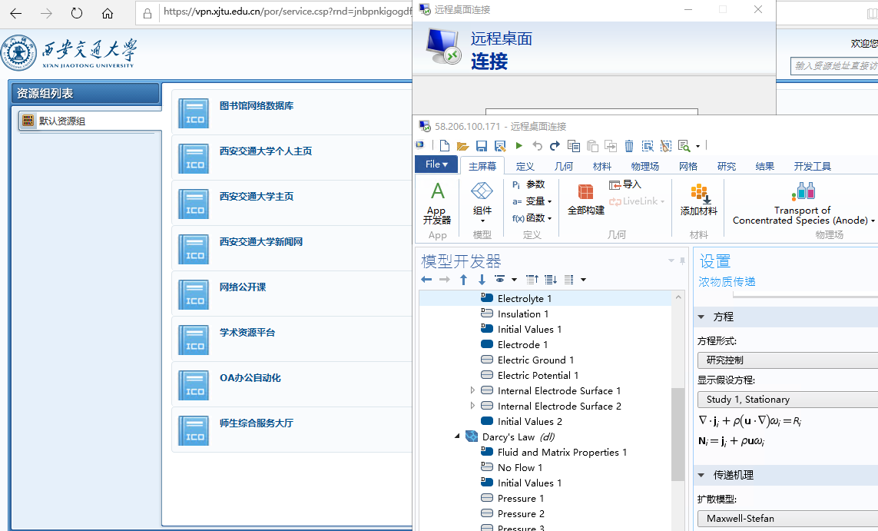Toggle the eye show/hide view icon in Model Builder
The height and width of the screenshot is (531, 878).
pos(500,280)
